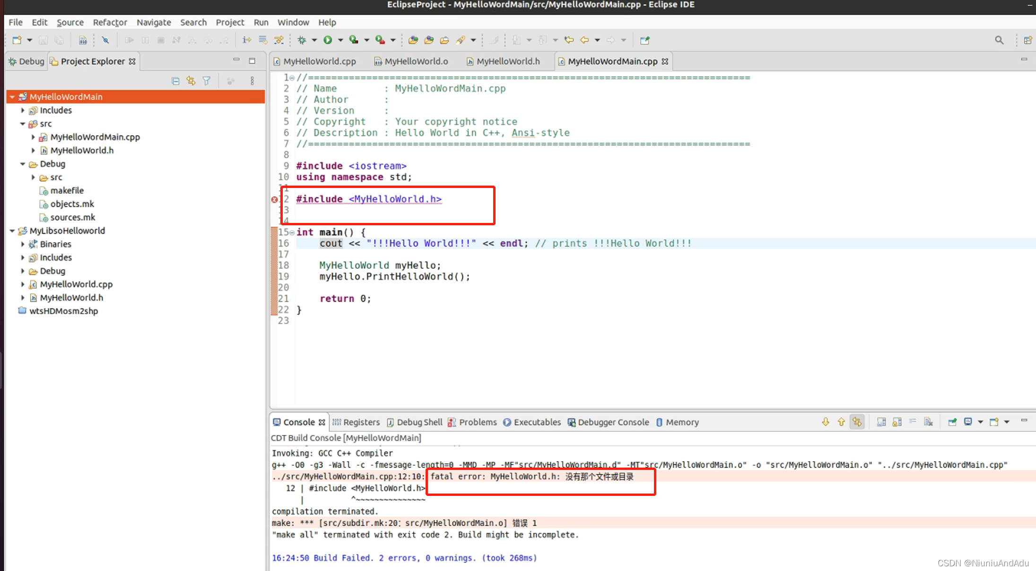This screenshot has width=1036, height=571.
Task: Click the Debug bug icon in toolbar
Action: (302, 40)
